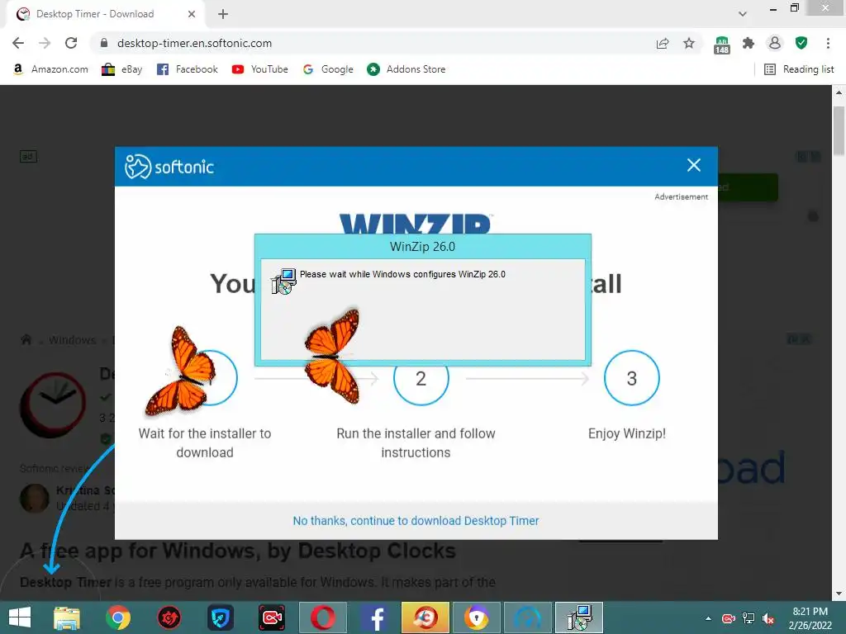Open the clock showing 8:21 PM
Viewport: 846px width, 634px height.
(x=810, y=618)
